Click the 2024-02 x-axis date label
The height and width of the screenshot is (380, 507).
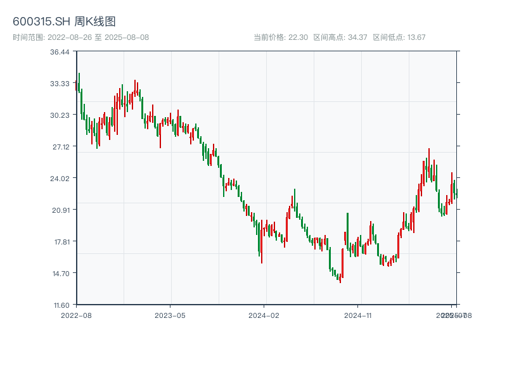(264, 315)
